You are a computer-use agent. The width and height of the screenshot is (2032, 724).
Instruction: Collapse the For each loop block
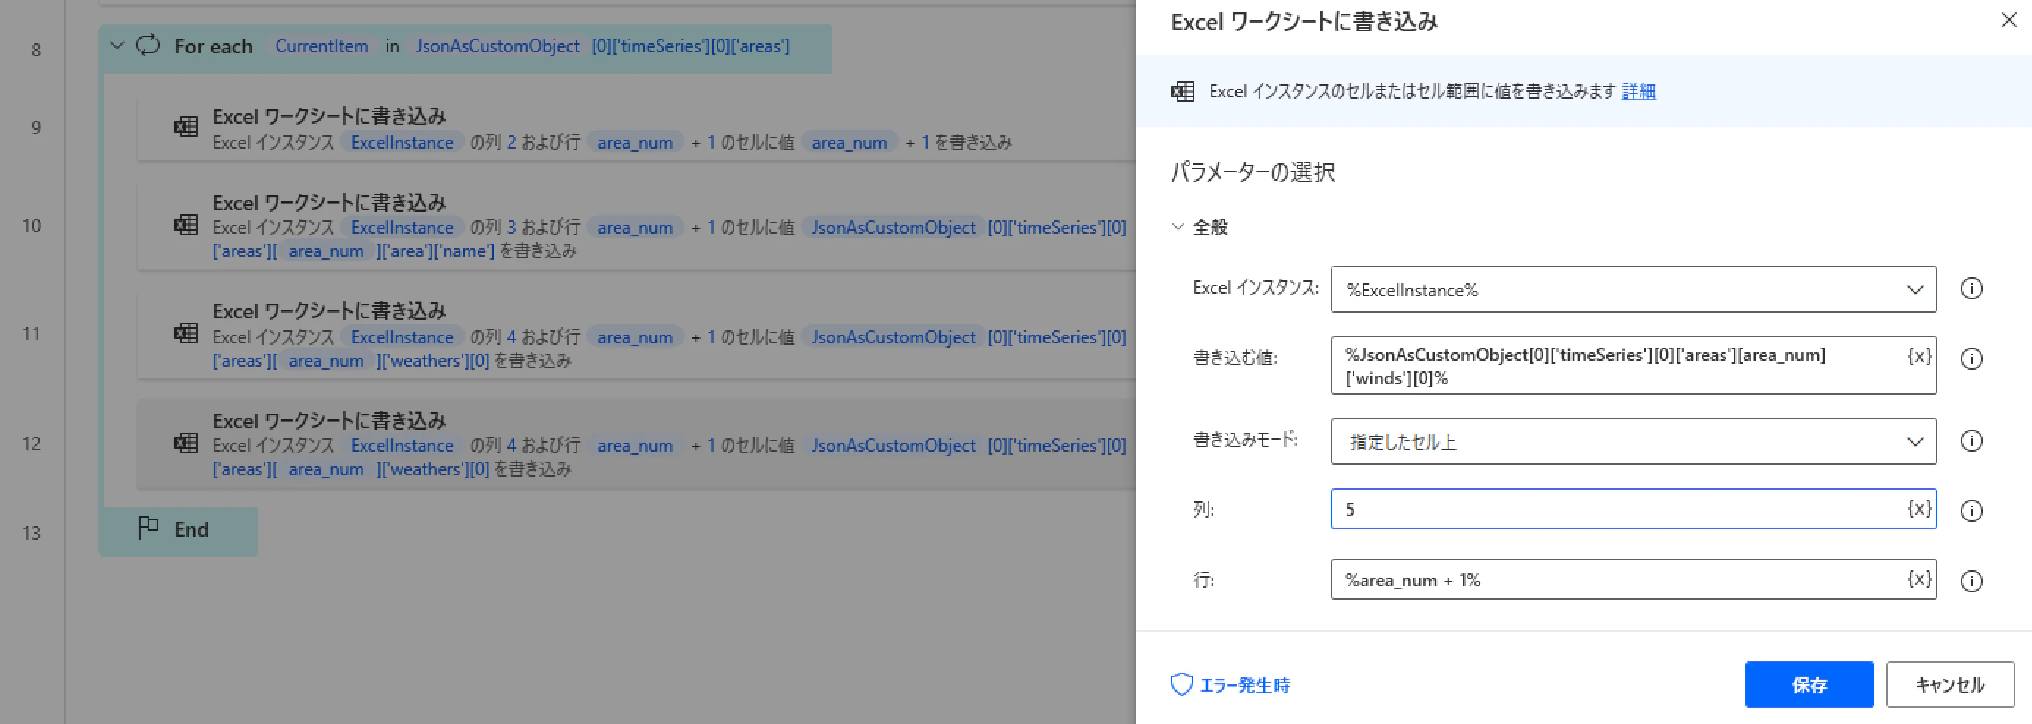[x=117, y=45]
